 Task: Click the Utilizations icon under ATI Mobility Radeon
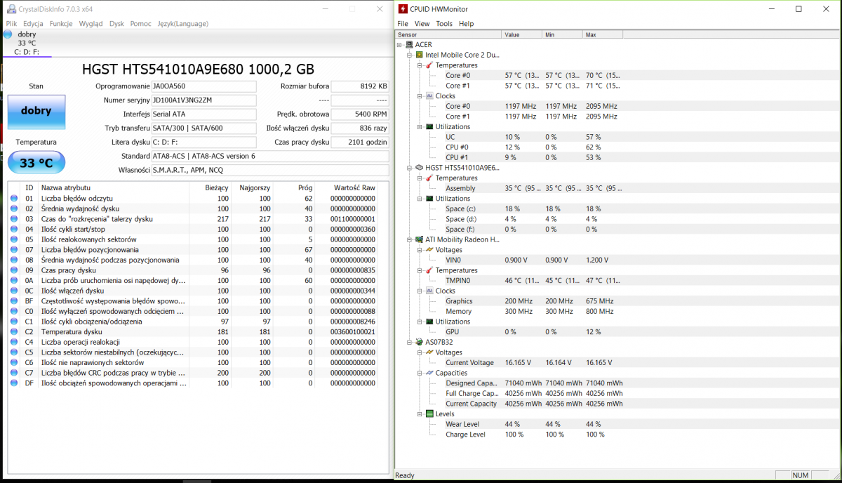[429, 322]
